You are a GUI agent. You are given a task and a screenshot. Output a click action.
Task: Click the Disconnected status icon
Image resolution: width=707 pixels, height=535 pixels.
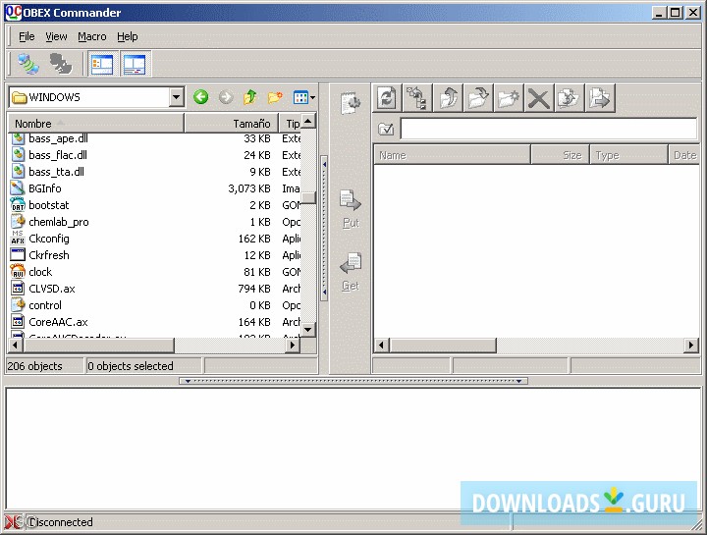(13, 522)
